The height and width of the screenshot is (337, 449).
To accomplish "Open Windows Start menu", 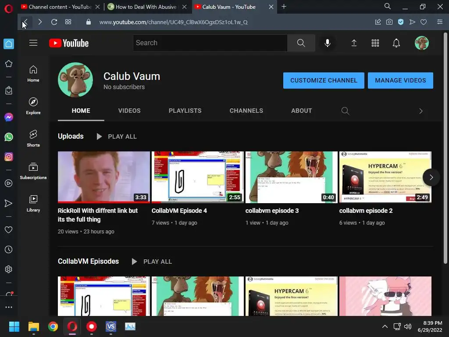I will click(14, 326).
